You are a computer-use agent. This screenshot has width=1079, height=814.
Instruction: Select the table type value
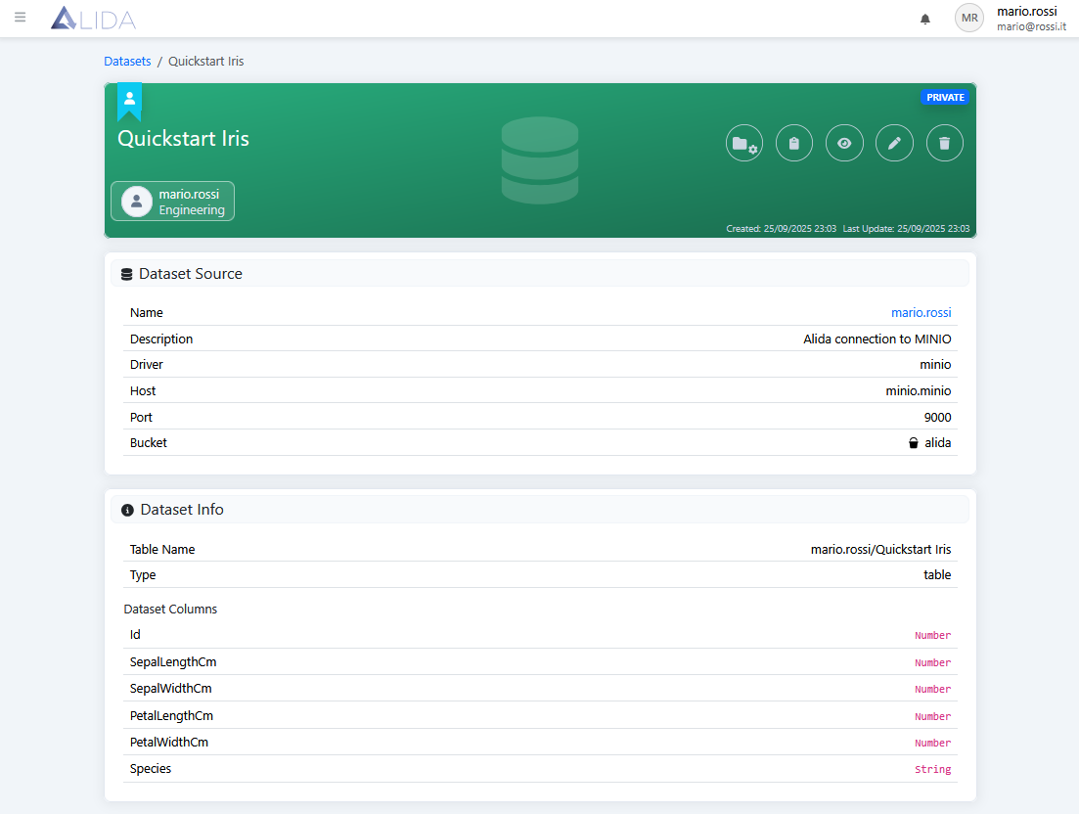(937, 575)
